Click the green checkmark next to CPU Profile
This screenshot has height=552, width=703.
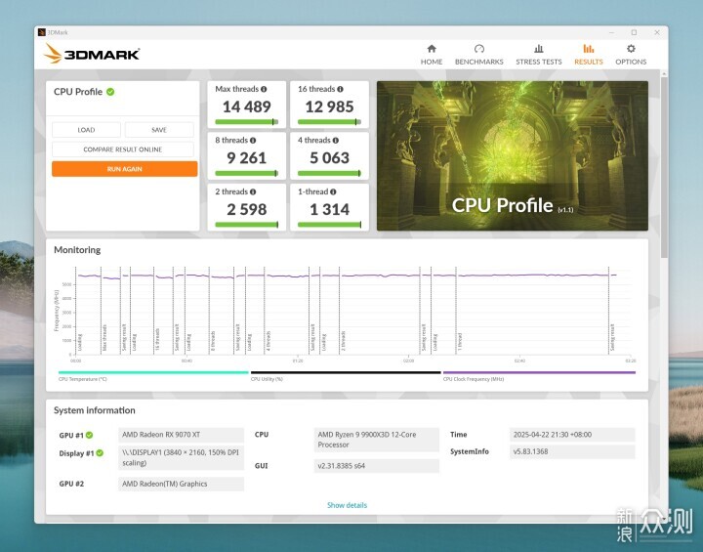coord(110,92)
